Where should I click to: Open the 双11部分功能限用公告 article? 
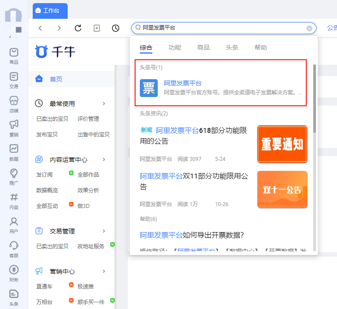pyautogui.click(x=194, y=181)
